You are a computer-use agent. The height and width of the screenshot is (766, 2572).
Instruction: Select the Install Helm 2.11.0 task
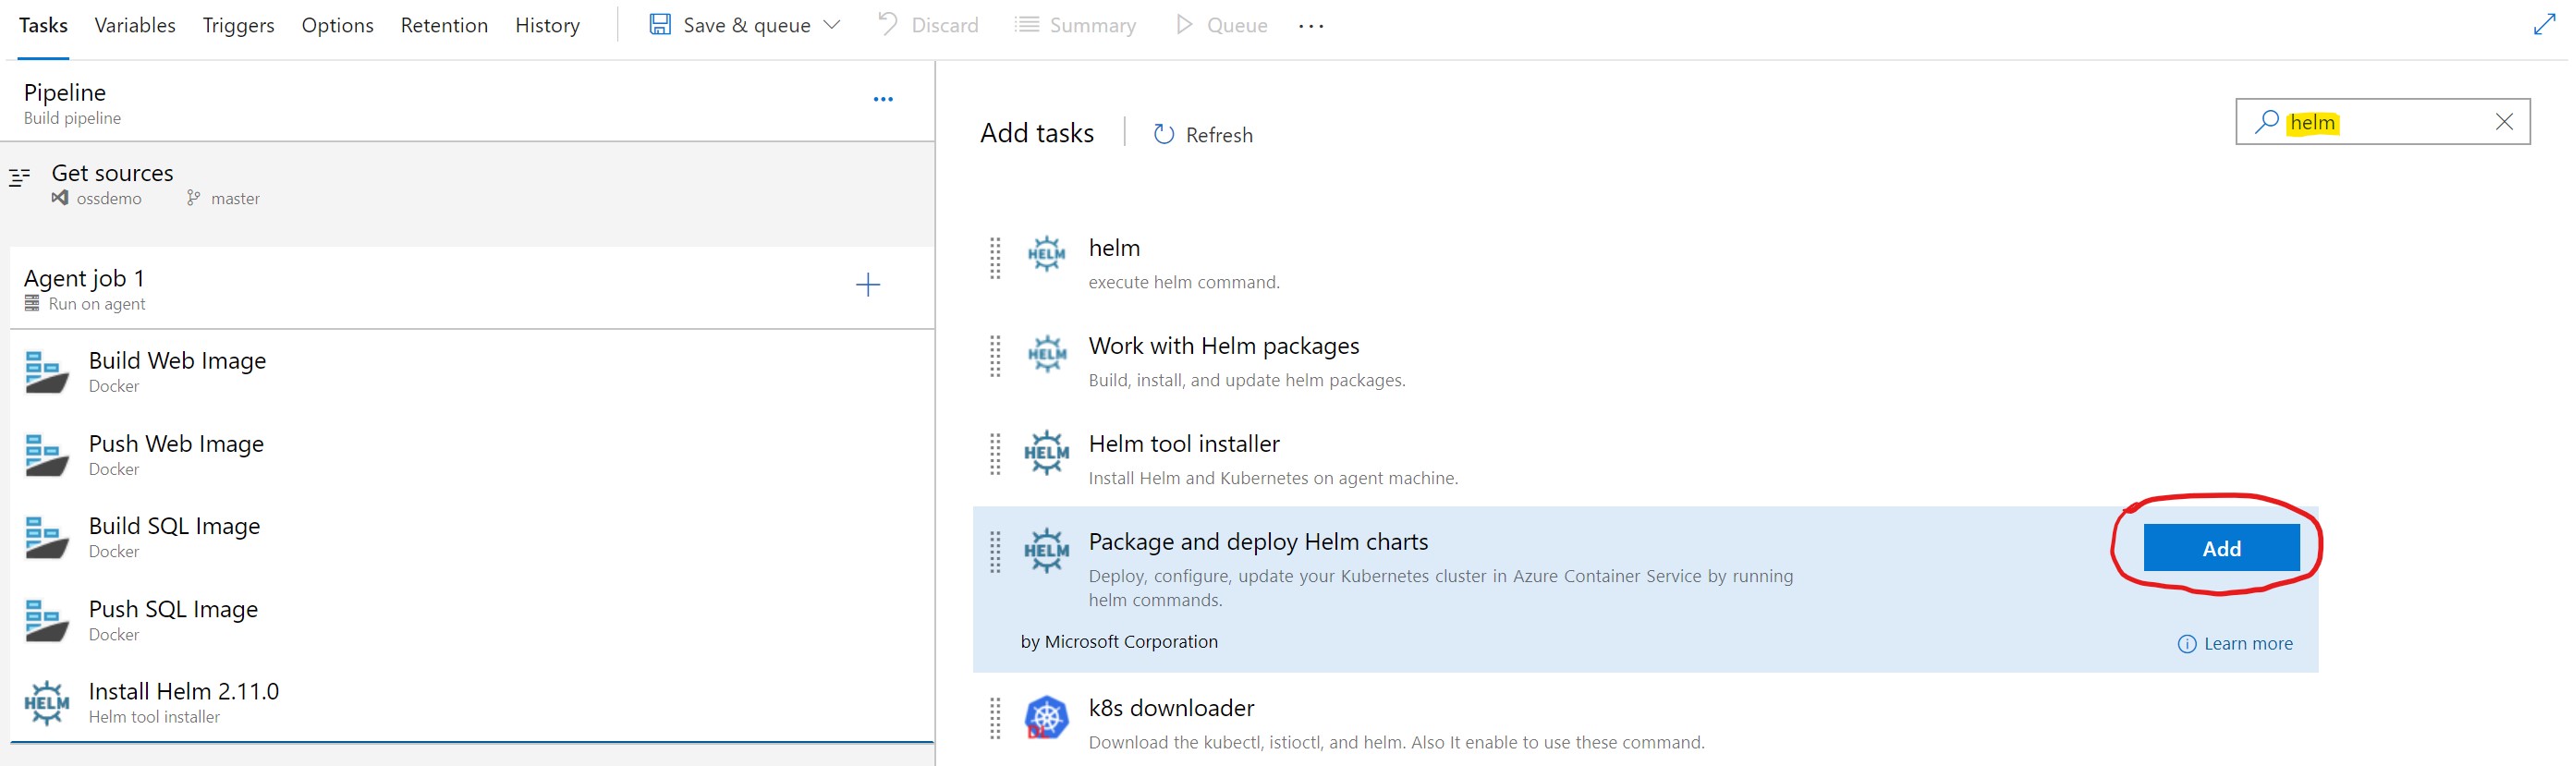pyautogui.click(x=471, y=703)
